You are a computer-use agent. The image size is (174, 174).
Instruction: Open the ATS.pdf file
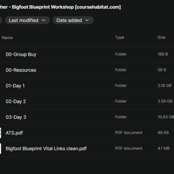pos(14,133)
